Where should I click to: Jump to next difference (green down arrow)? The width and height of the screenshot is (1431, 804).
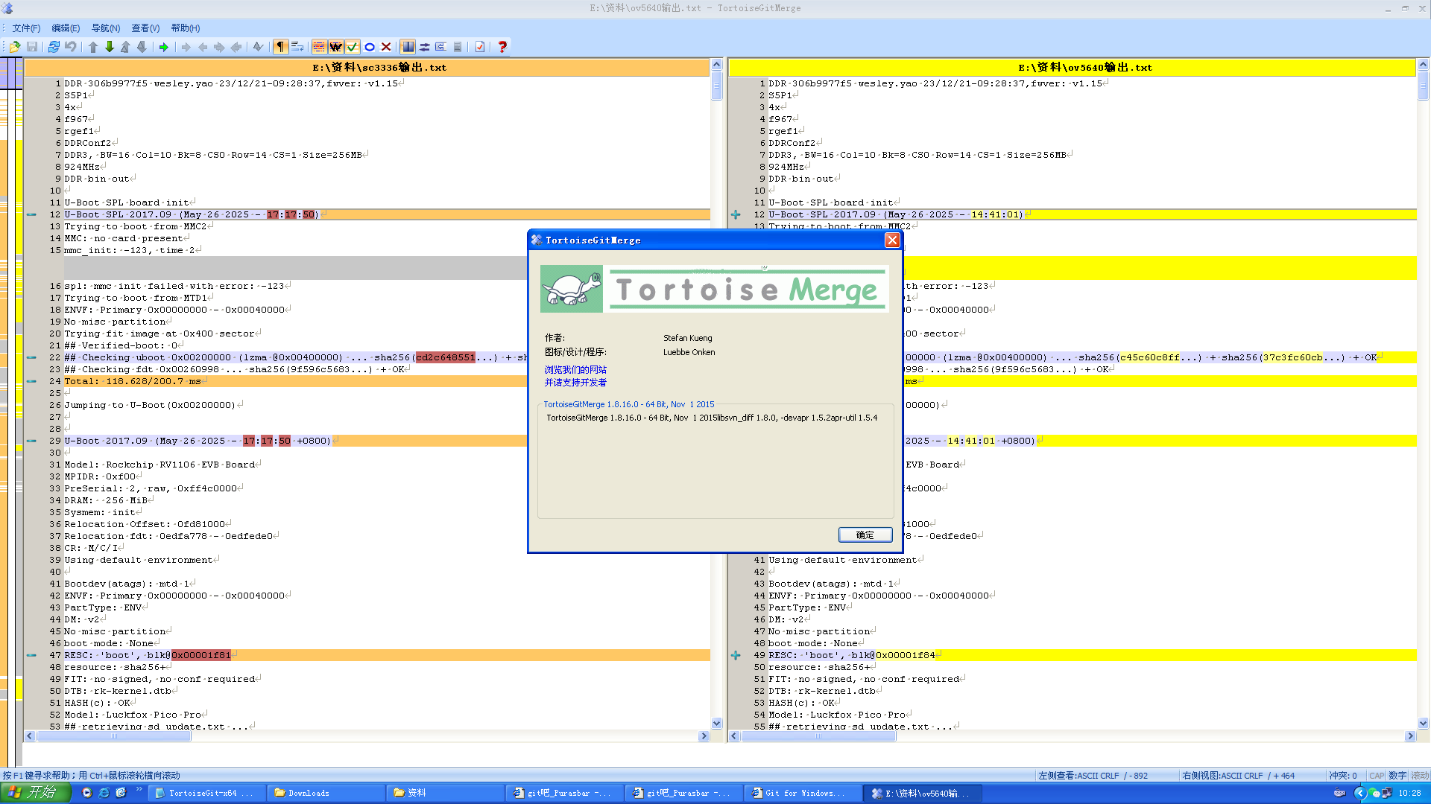[110, 47]
